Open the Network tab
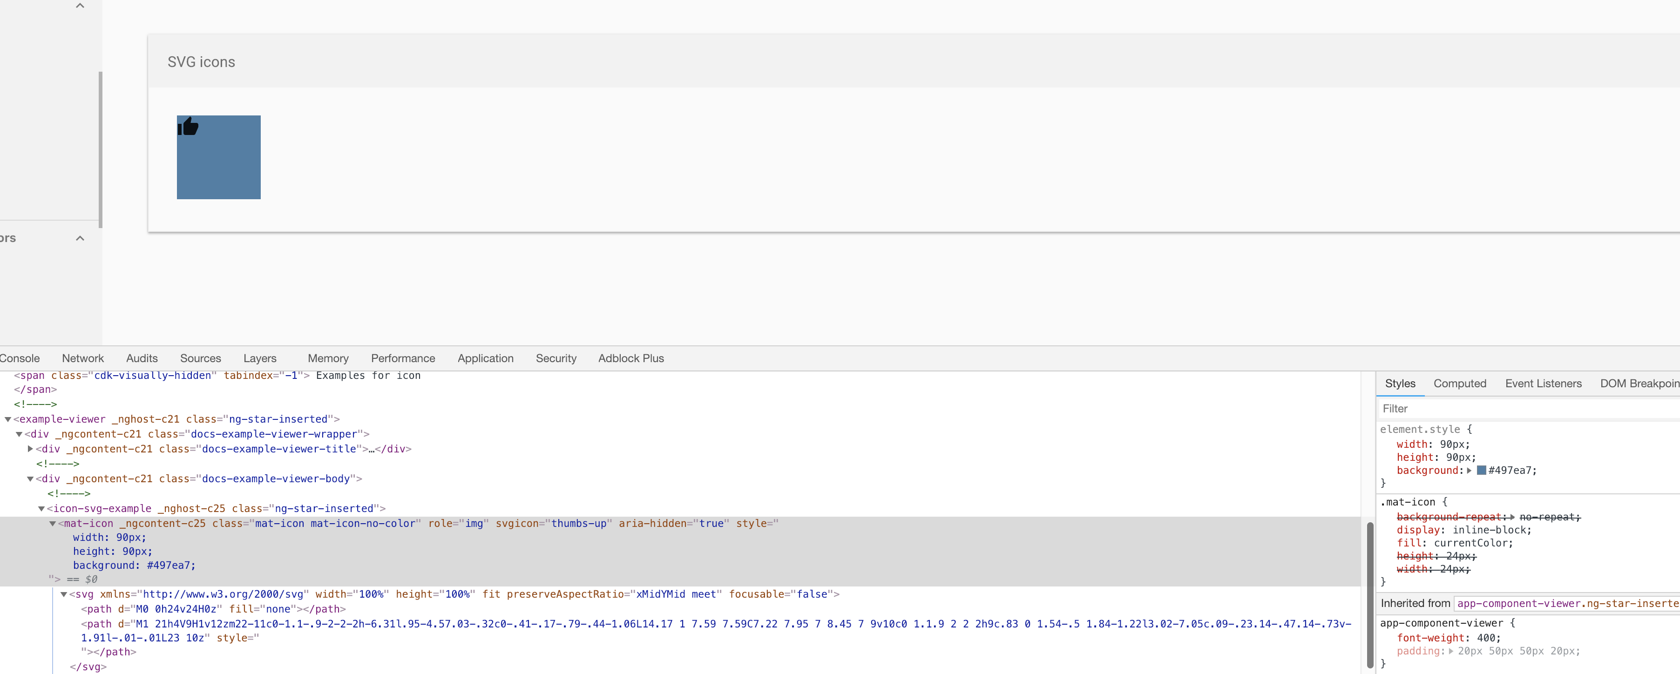 coord(83,358)
